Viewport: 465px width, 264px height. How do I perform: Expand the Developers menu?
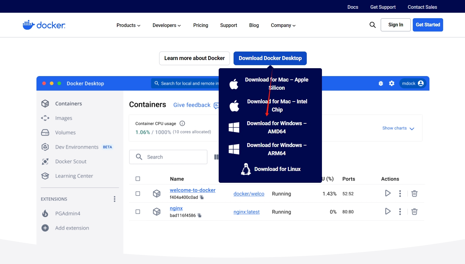point(167,25)
